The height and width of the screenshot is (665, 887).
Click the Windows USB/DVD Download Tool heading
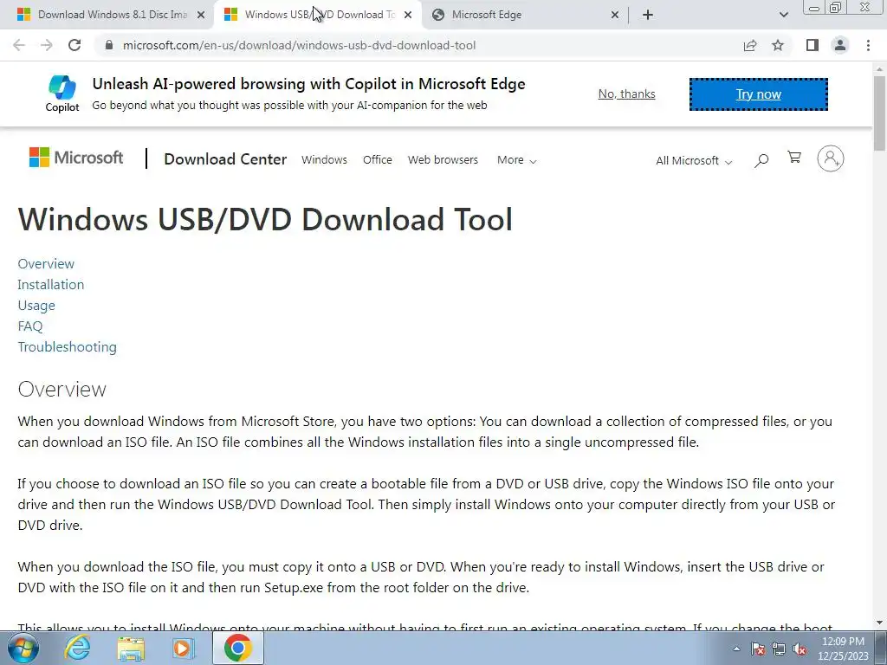[265, 219]
